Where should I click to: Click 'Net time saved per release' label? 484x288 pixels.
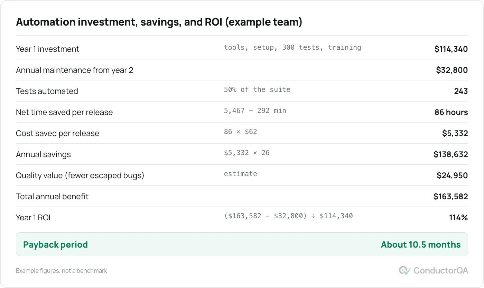[64, 112]
